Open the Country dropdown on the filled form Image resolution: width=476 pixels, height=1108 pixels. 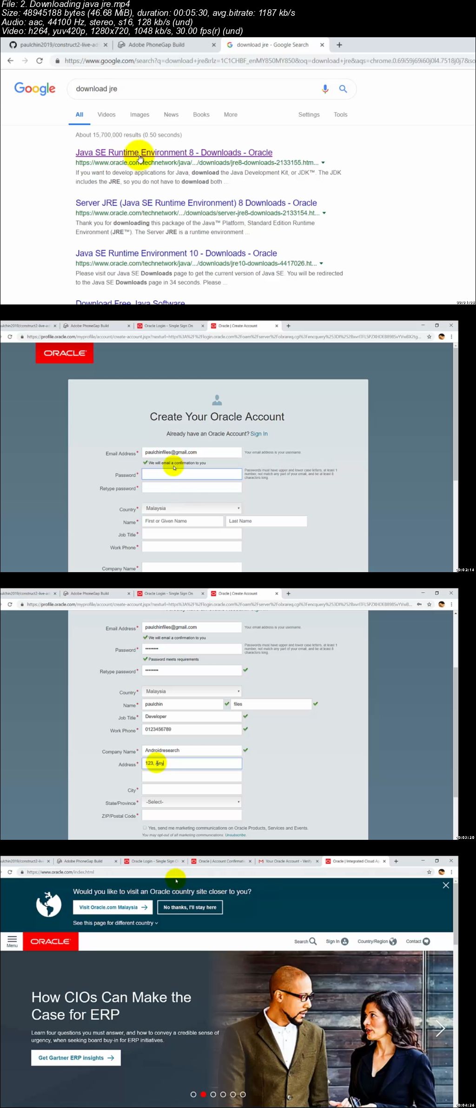point(192,691)
